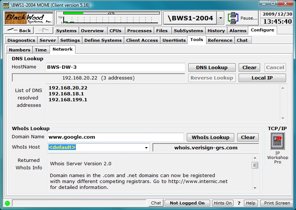This screenshot has height=210, width=296.
Task: Open IP Workshop Pro TCP/IP icon
Action: [277, 141]
